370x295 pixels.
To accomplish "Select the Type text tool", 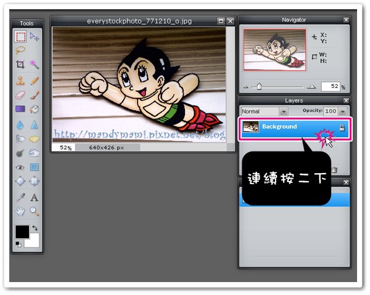I will pos(35,198).
